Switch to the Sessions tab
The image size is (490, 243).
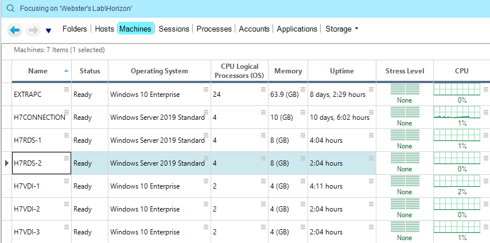174,29
